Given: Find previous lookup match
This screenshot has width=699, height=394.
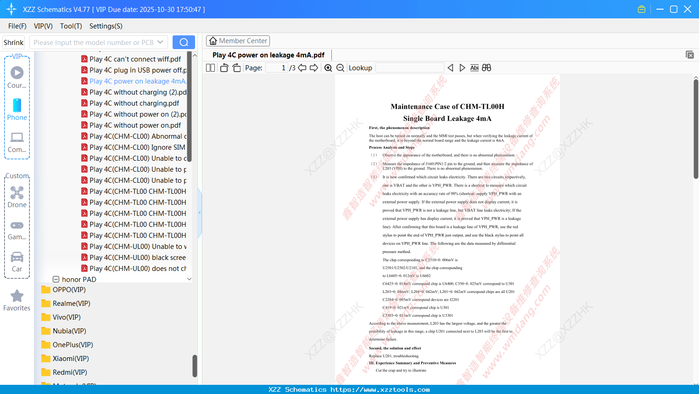Looking at the screenshot, I should tap(450, 68).
